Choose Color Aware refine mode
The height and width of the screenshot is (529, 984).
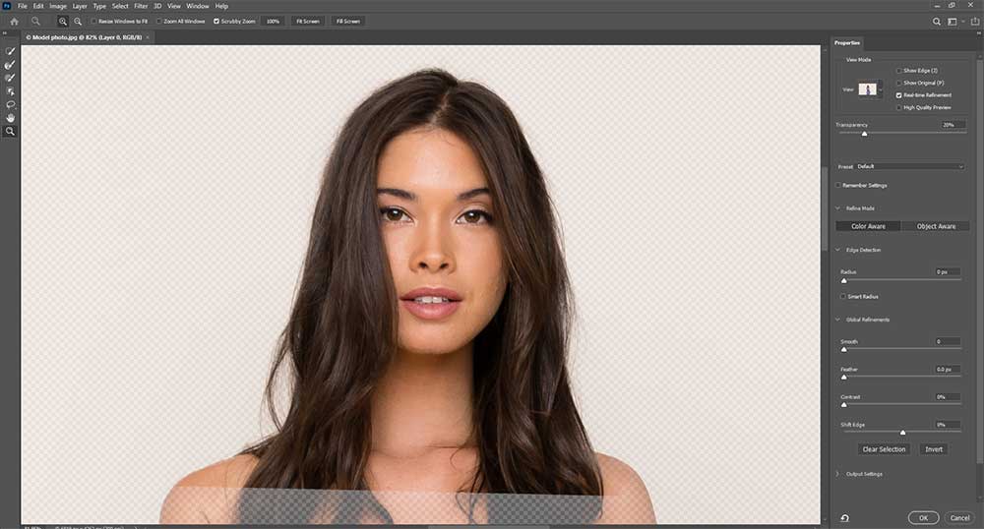[868, 226]
